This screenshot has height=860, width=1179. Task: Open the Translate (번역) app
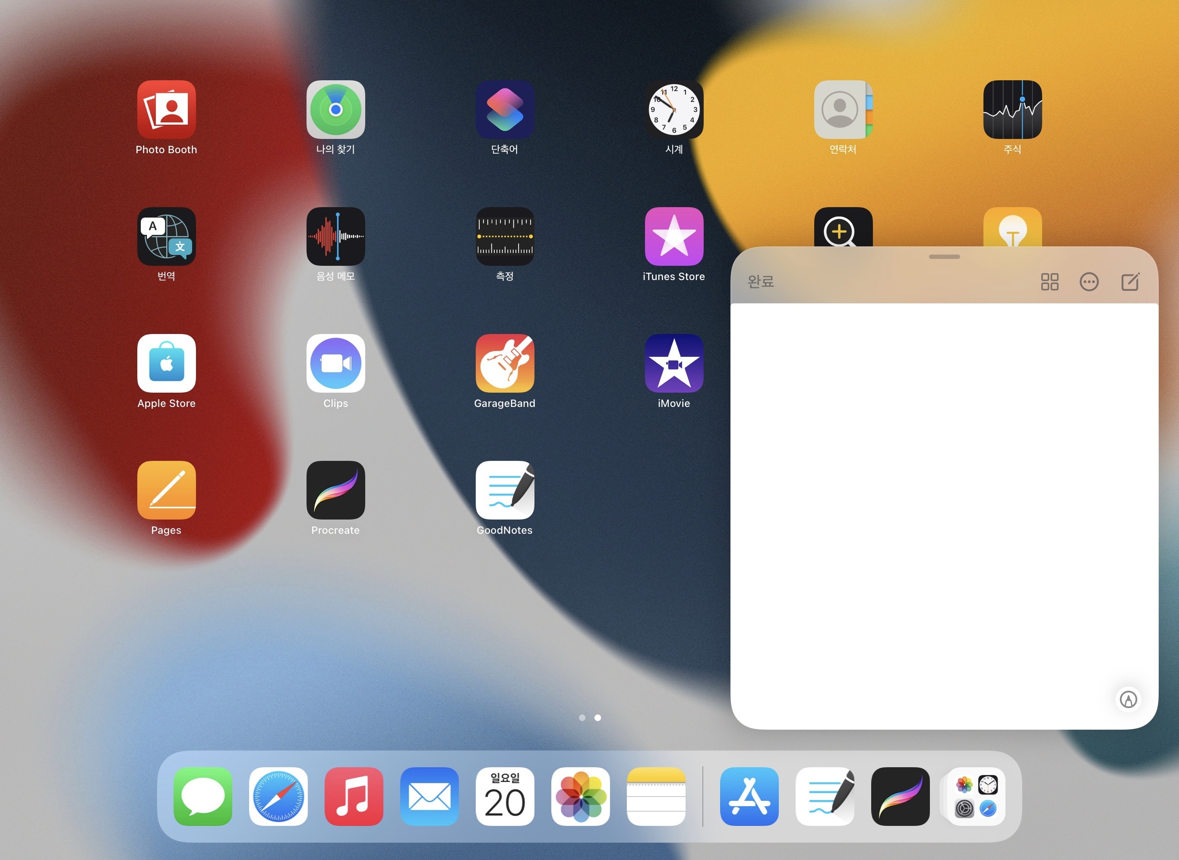click(167, 236)
